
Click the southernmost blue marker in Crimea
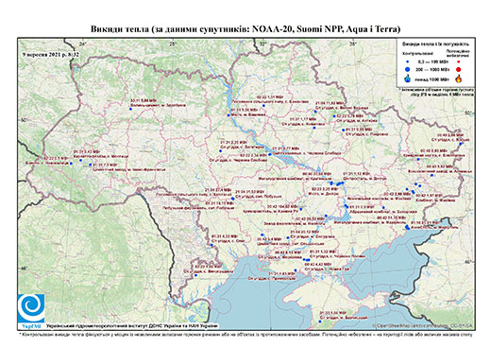click(320, 322)
